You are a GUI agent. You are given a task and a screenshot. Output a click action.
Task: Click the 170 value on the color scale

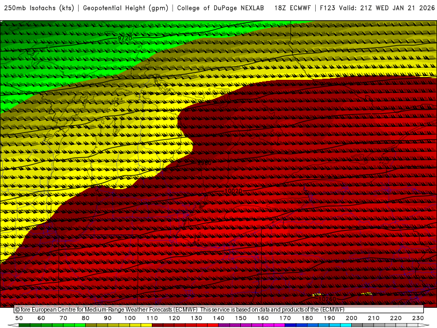(285, 318)
